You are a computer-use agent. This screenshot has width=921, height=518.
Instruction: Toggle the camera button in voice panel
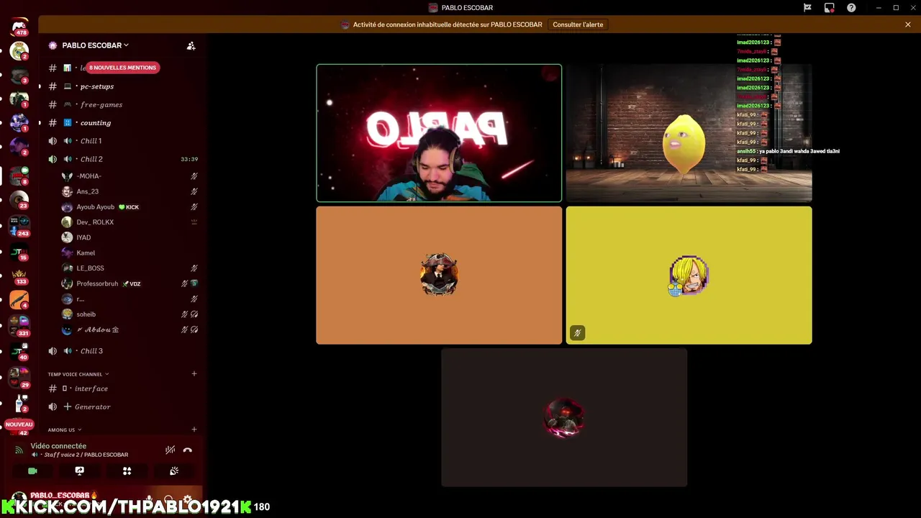[32, 471]
